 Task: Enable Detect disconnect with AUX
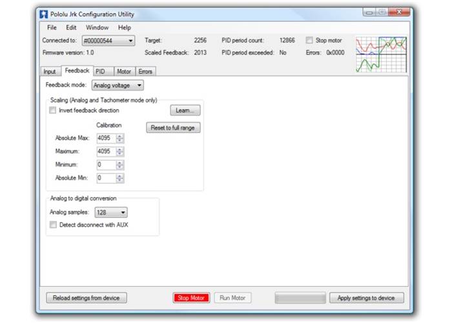pos(53,224)
